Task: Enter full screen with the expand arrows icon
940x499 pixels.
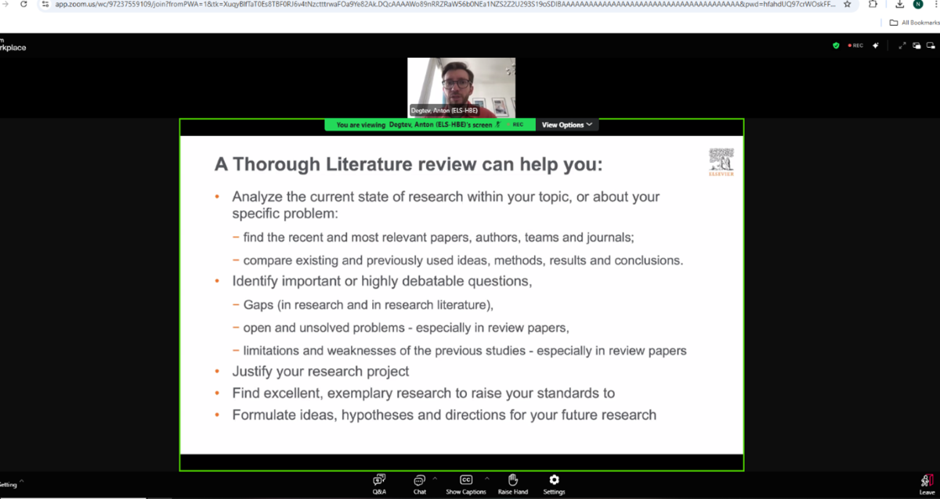Action: (902, 45)
